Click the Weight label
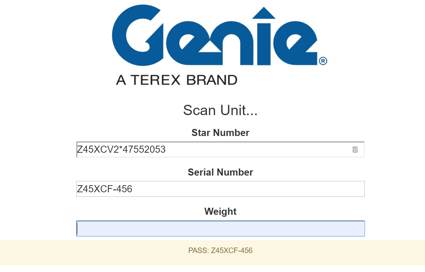Viewport: 425px width, 272px height. [x=220, y=212]
